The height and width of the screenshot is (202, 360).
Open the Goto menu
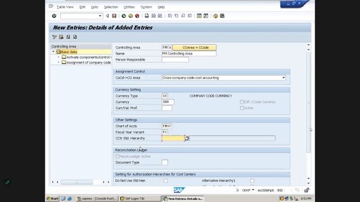[94, 7]
